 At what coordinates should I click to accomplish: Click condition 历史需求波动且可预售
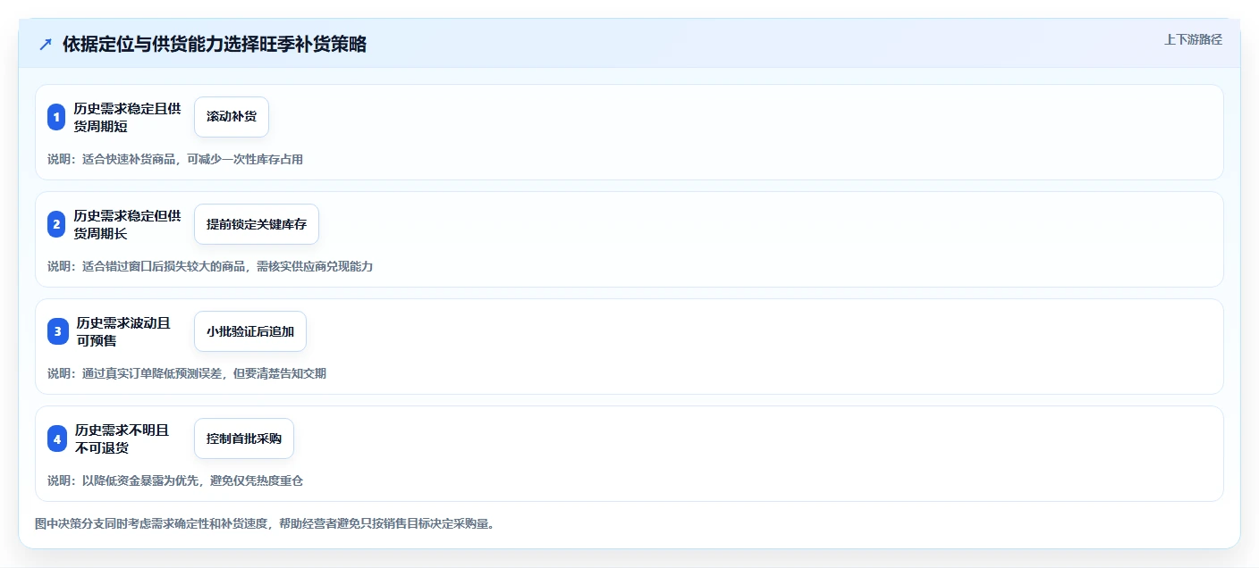123,331
